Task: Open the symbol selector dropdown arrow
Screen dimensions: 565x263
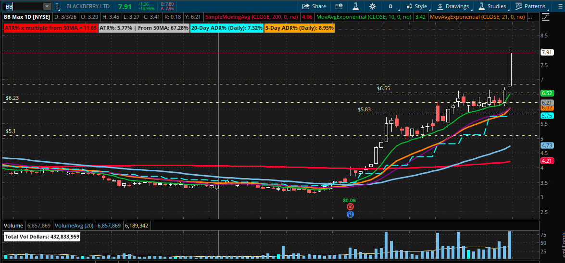Action: click(47, 6)
